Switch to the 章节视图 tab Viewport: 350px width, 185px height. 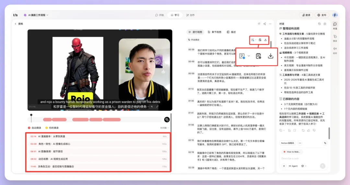[x=214, y=32]
